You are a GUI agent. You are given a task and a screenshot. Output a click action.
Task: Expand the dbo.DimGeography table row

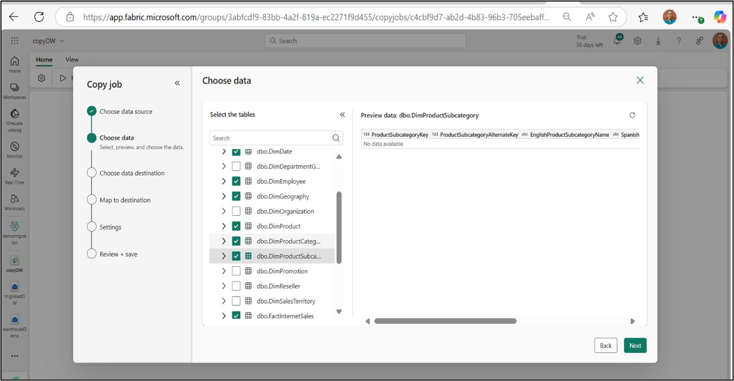click(223, 196)
